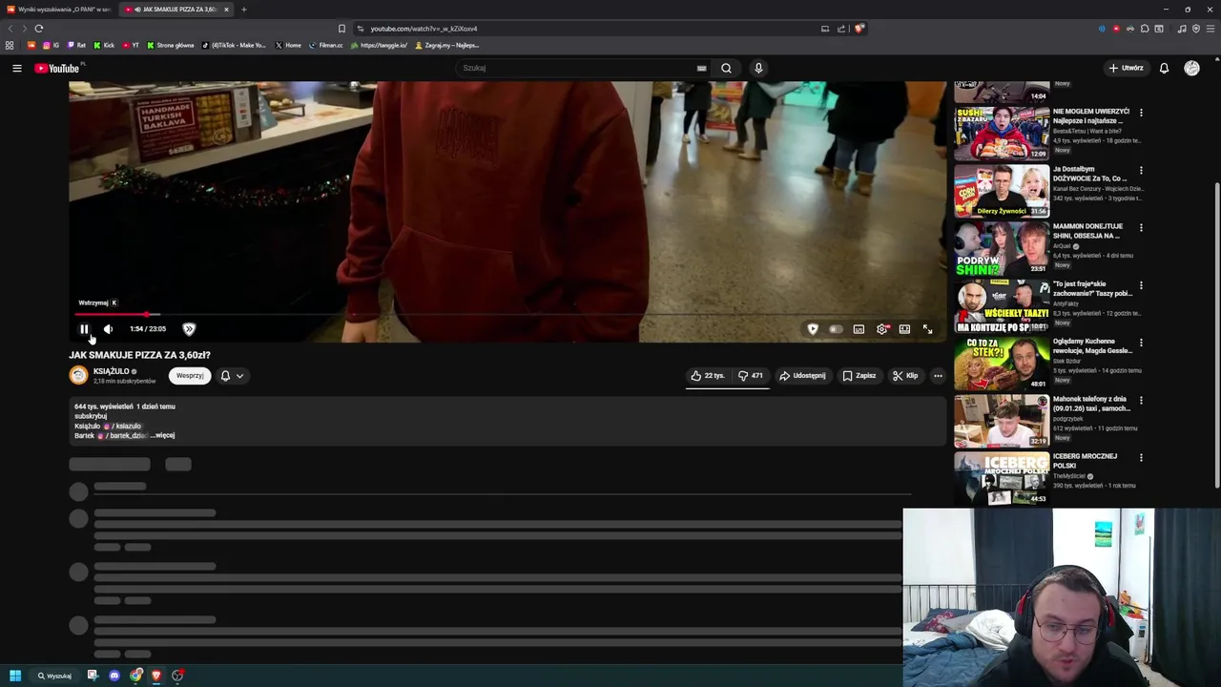
Task: Switch to theater mode view
Action: 904,329
